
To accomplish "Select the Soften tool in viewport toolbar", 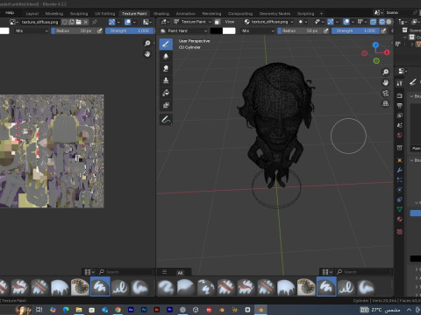I will click(166, 56).
